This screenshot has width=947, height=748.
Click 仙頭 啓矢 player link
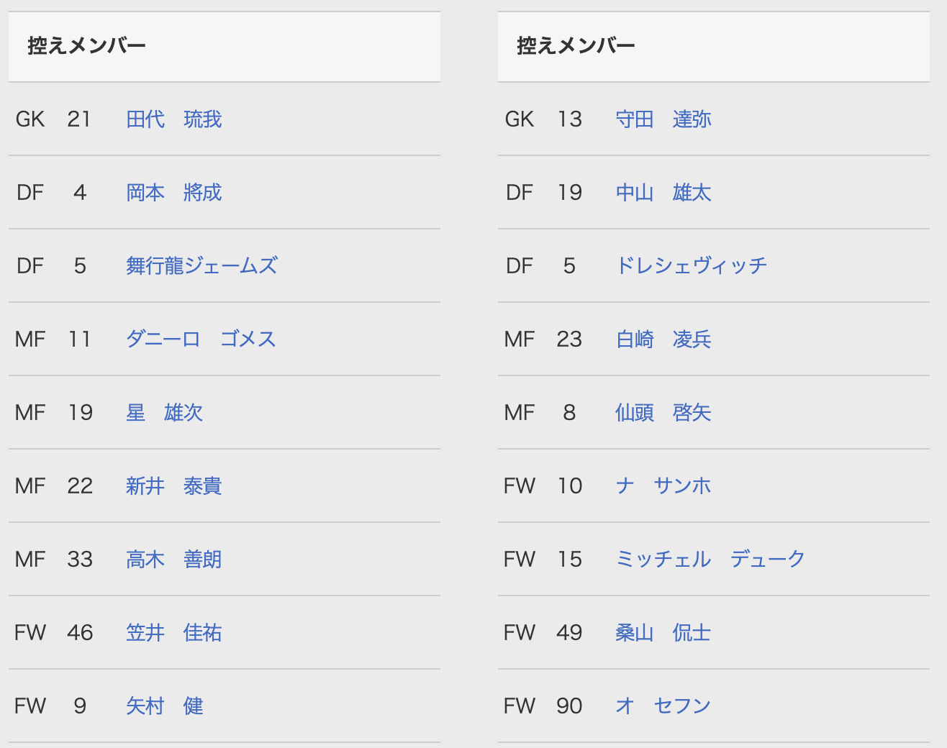click(663, 413)
